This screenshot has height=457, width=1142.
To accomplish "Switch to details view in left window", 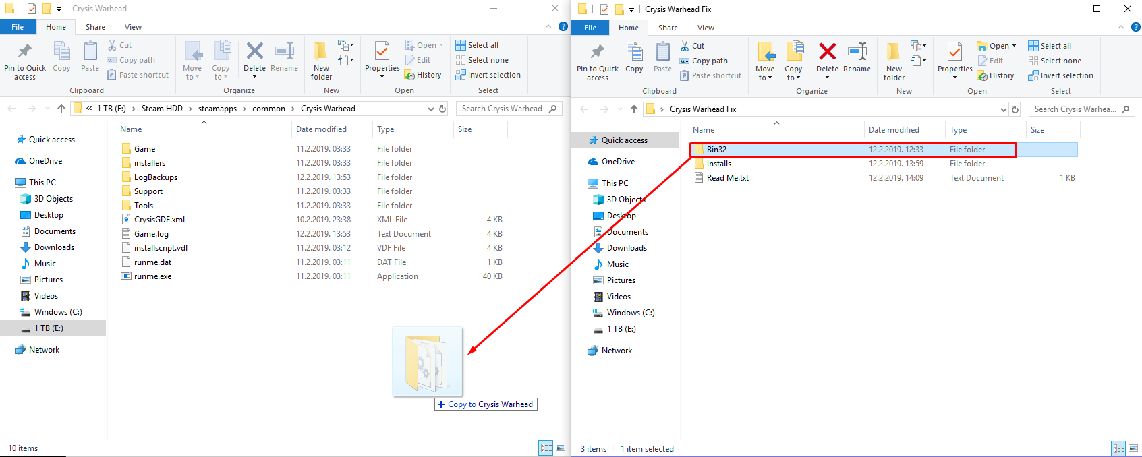I will 546,448.
